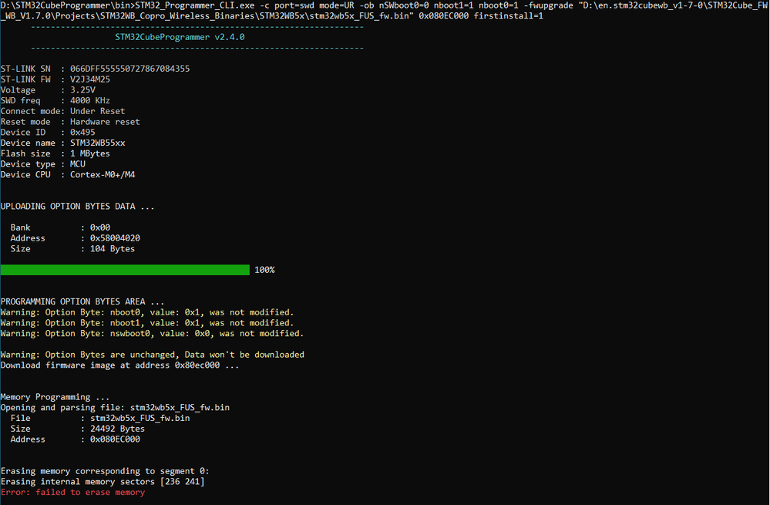Click the STM32_Programmer_CLI.exe command line at top
This screenshot has width=770, height=505.
(x=385, y=5)
